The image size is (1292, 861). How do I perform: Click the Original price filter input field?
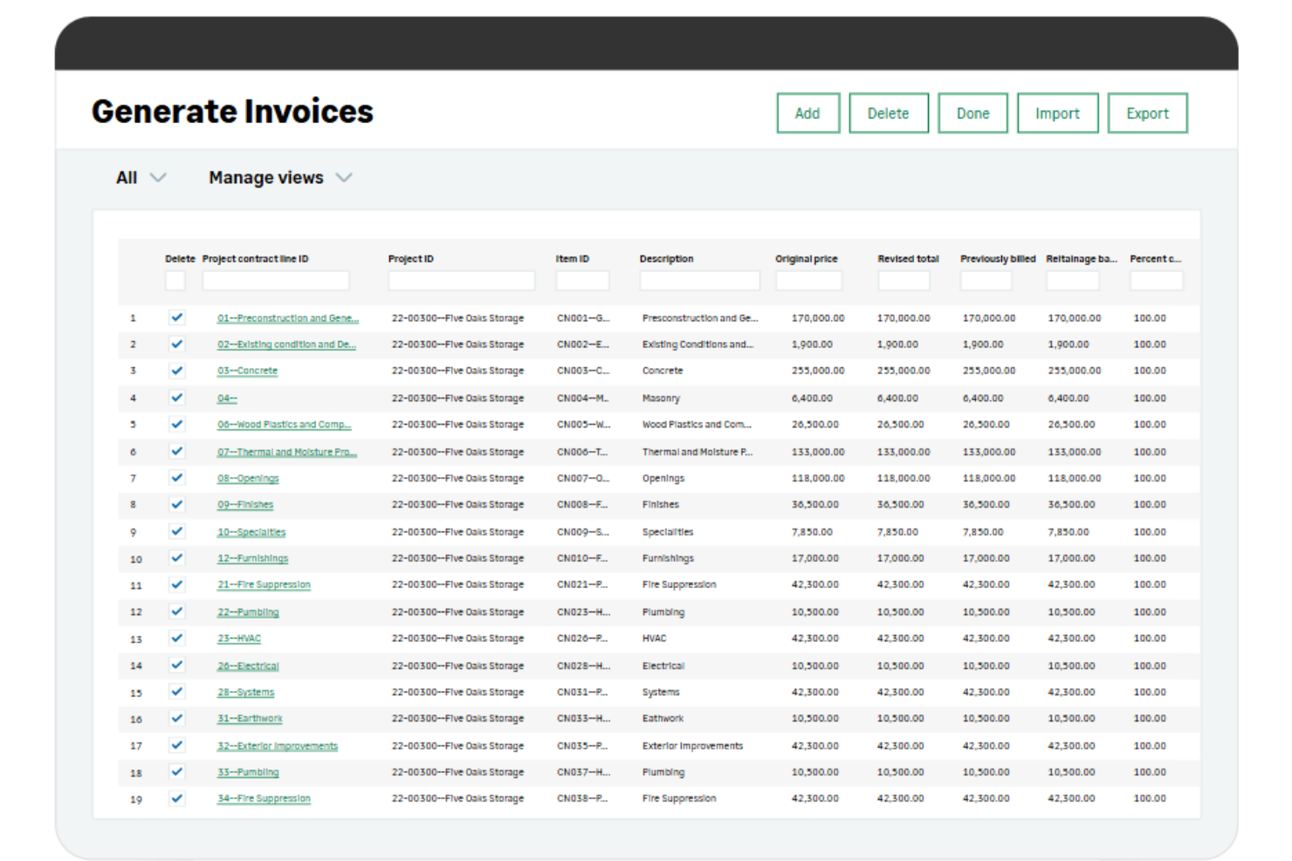click(807, 280)
